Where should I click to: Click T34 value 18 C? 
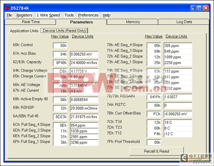[x=178, y=122]
